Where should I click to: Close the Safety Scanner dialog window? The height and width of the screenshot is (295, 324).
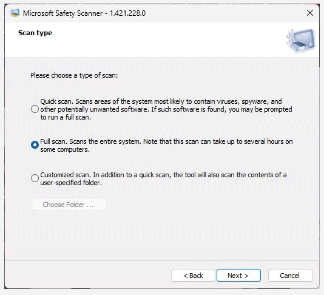310,13
